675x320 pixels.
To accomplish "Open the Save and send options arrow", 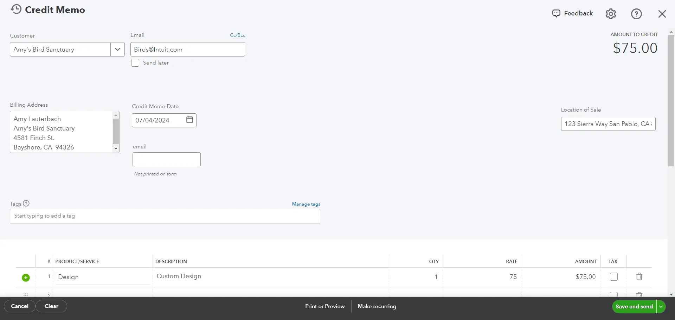I will coord(661,306).
